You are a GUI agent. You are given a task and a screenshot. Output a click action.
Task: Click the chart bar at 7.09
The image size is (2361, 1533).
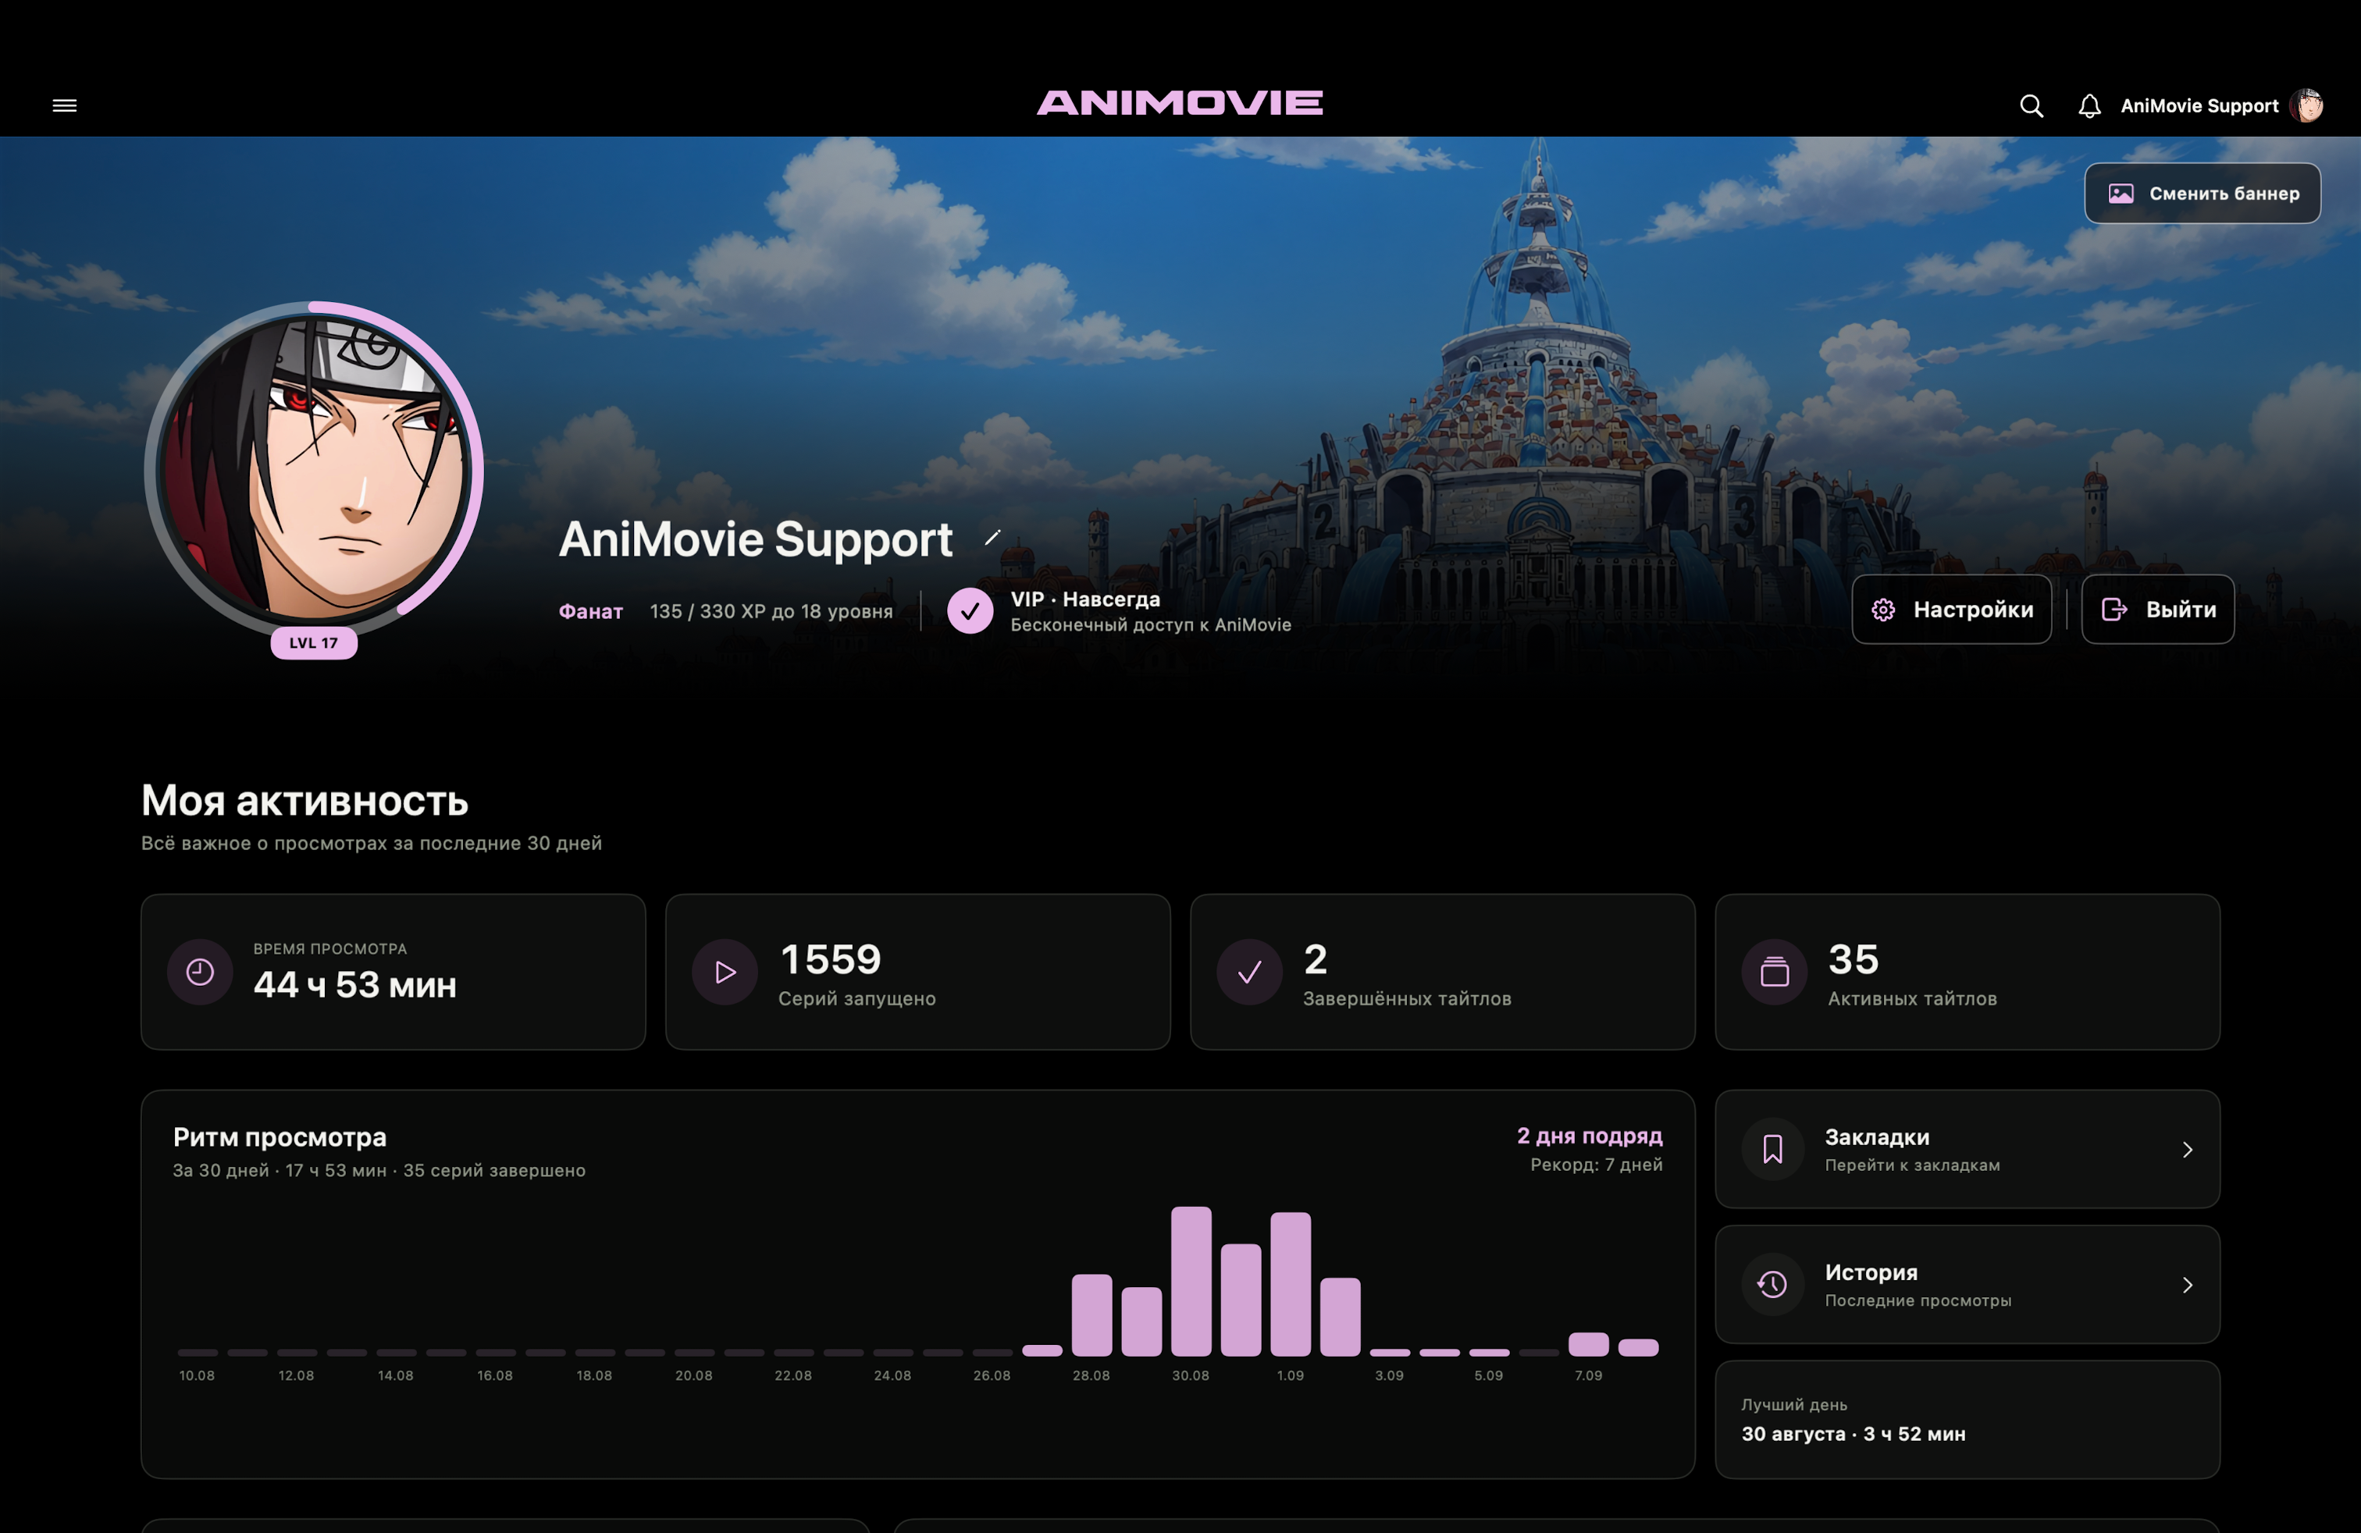point(1588,1343)
